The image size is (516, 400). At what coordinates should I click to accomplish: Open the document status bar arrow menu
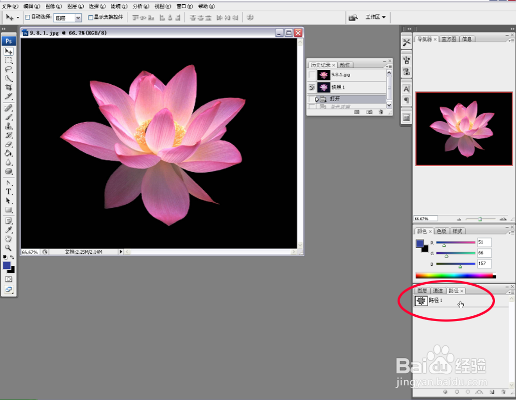tap(121, 252)
